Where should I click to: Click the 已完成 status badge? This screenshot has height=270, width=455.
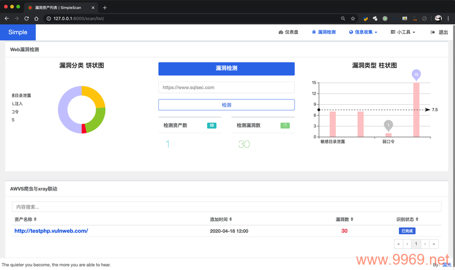point(407,231)
